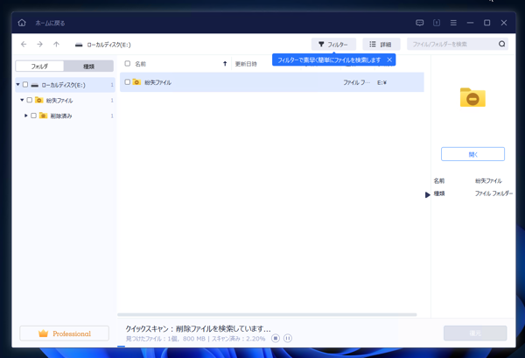Image resolution: width=525 pixels, height=358 pixels.
Task: Click the crown icon on Professional button
Action: [x=43, y=333]
